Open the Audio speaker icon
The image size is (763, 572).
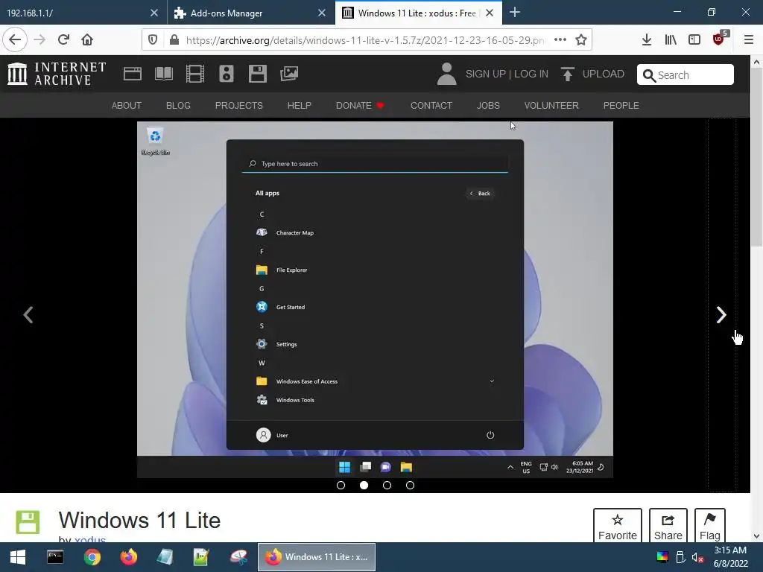pos(227,74)
